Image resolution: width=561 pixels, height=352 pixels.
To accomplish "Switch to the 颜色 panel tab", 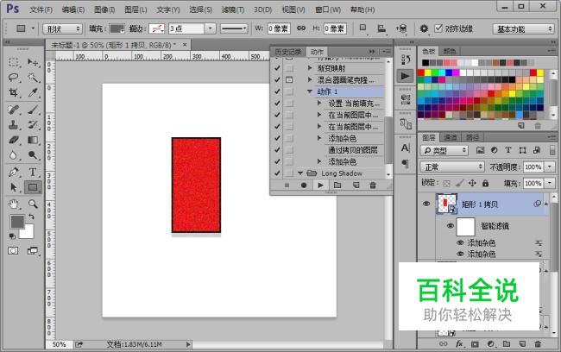I will pyautogui.click(x=450, y=52).
